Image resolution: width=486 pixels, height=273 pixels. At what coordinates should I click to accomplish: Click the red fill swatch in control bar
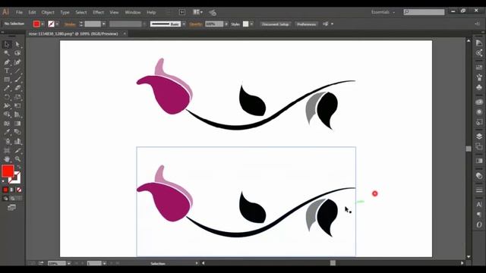point(36,24)
